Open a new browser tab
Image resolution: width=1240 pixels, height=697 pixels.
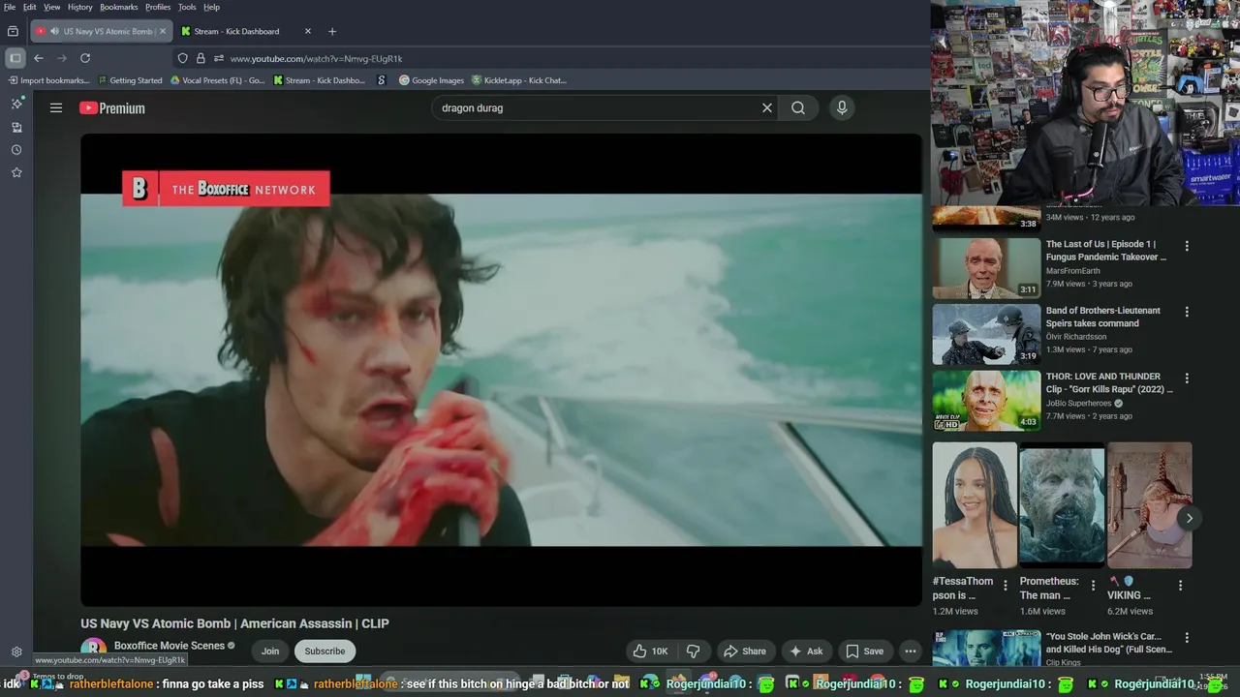tap(332, 31)
